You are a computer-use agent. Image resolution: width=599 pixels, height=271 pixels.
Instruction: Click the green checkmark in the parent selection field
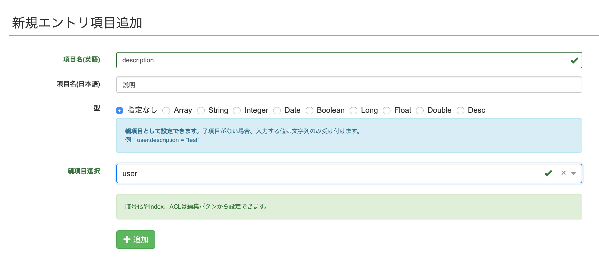(x=548, y=173)
